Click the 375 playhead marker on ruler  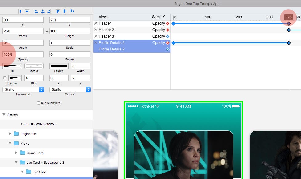click(x=288, y=17)
